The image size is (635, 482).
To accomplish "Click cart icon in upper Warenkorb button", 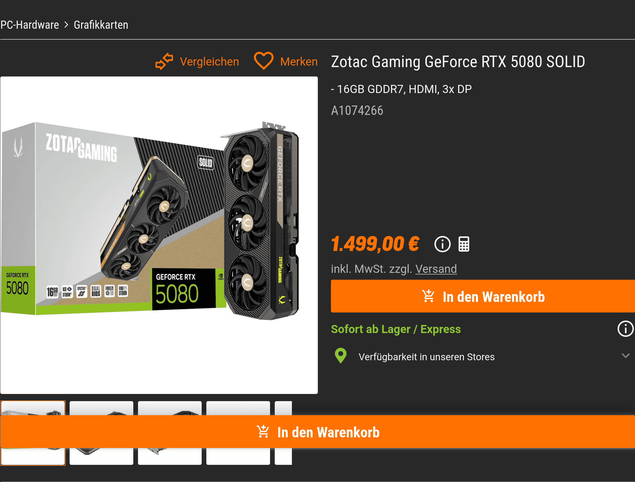I will pos(428,296).
